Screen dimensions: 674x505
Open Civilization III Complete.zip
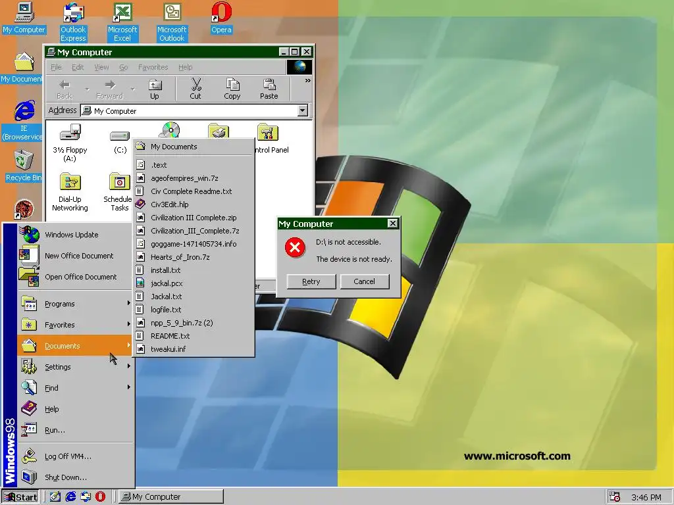194,218
